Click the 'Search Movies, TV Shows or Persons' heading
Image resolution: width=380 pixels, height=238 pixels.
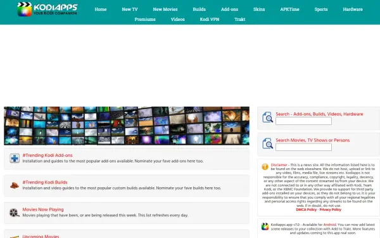click(313, 140)
